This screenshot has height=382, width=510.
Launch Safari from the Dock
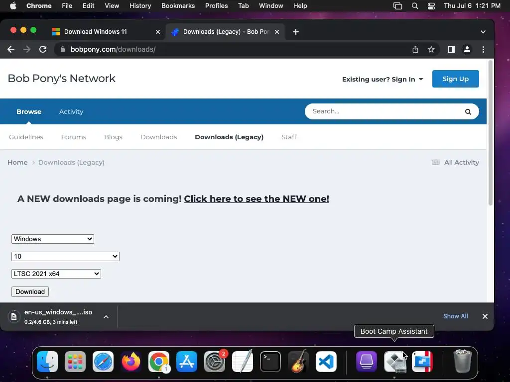103,362
